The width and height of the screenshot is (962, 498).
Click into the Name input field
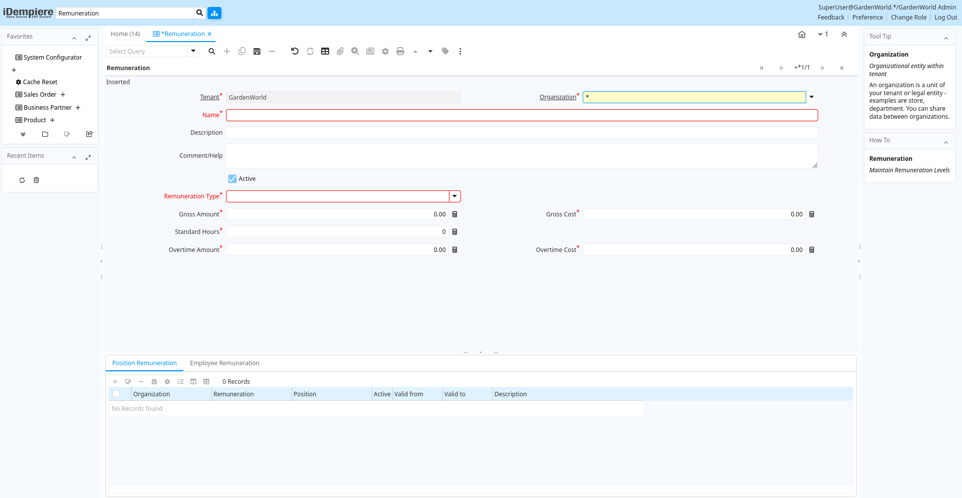(x=522, y=115)
